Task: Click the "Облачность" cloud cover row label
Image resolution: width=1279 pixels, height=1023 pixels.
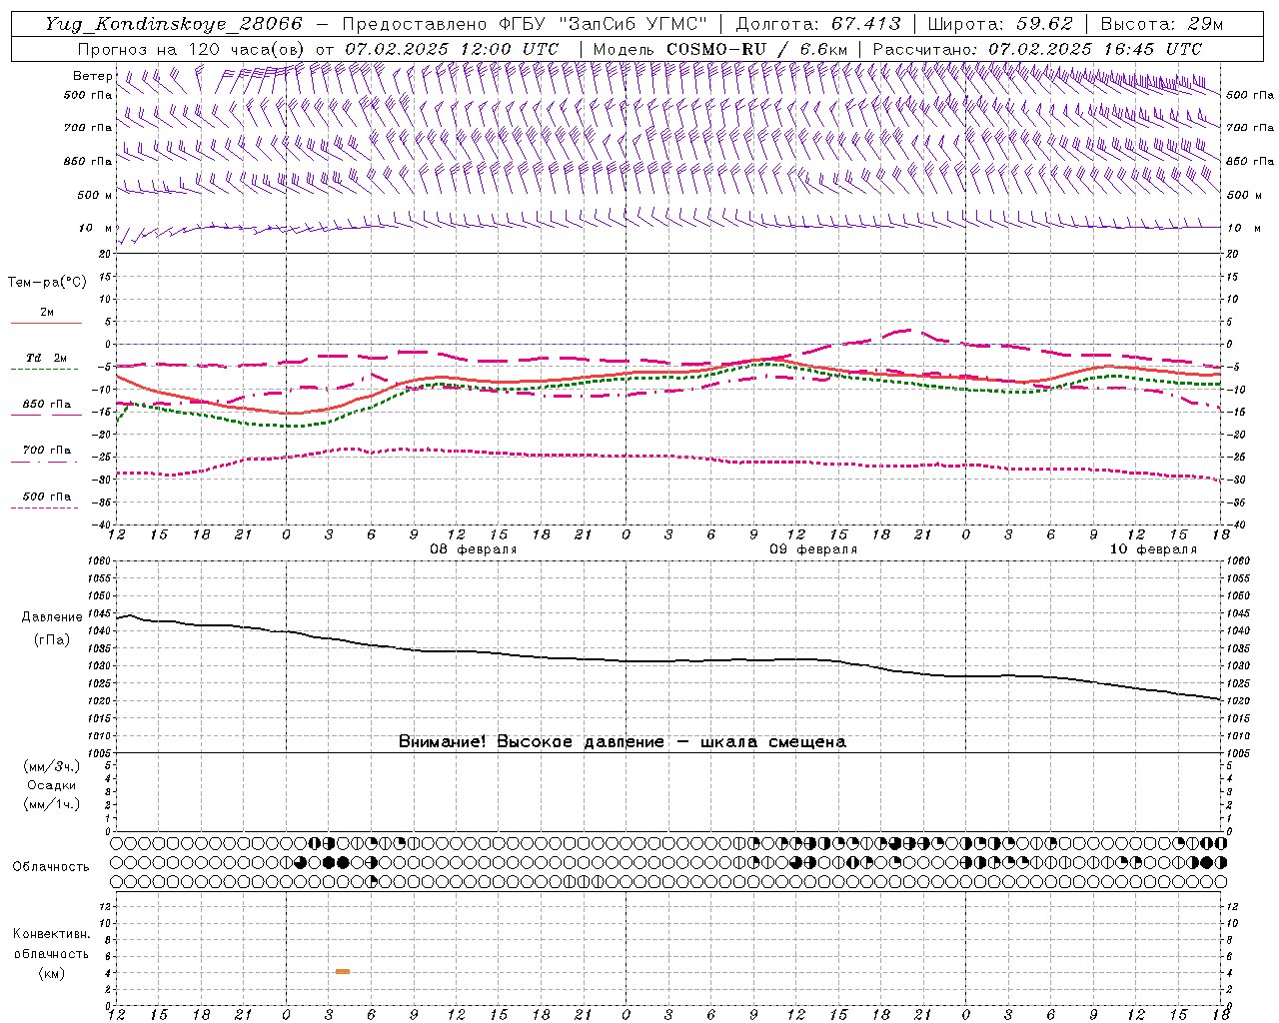Action: coord(51,867)
